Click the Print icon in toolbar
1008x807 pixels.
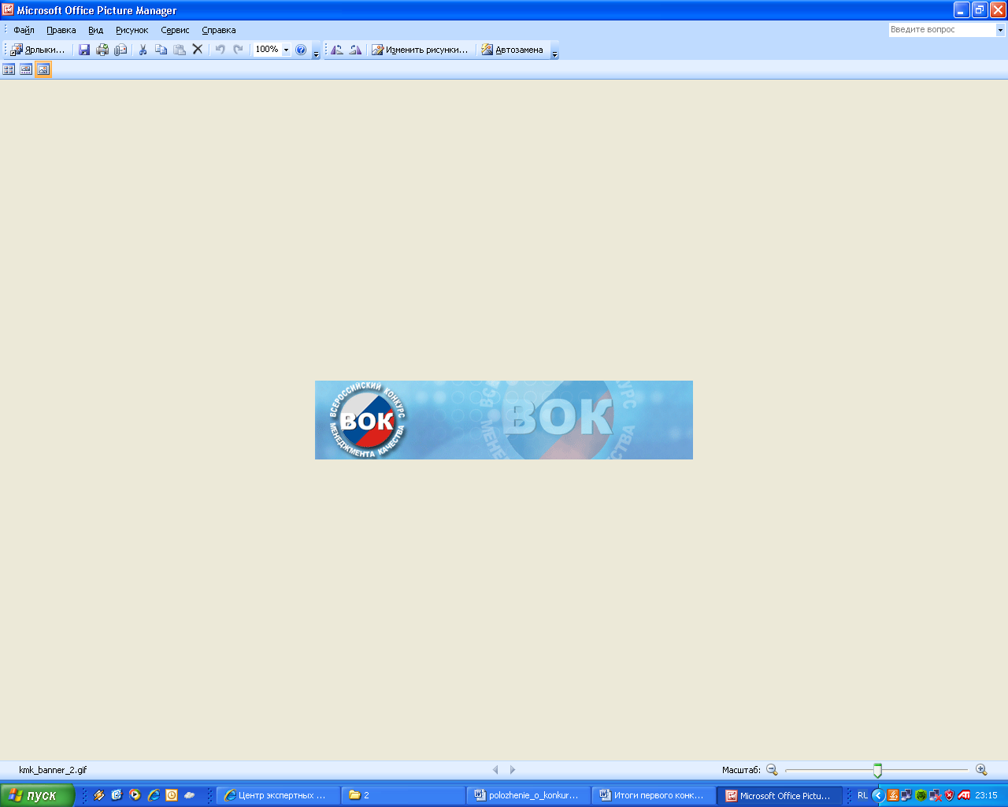click(x=102, y=50)
